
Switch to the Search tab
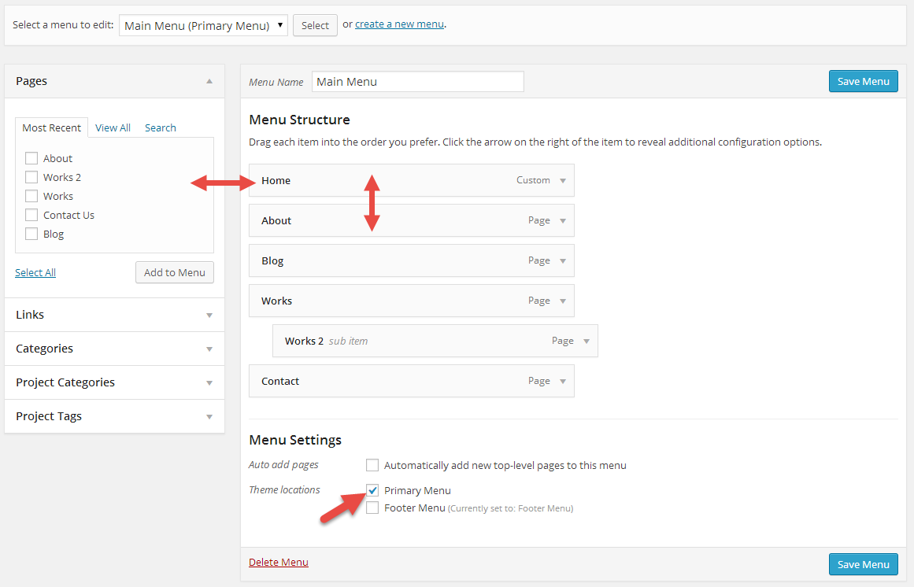click(x=160, y=127)
